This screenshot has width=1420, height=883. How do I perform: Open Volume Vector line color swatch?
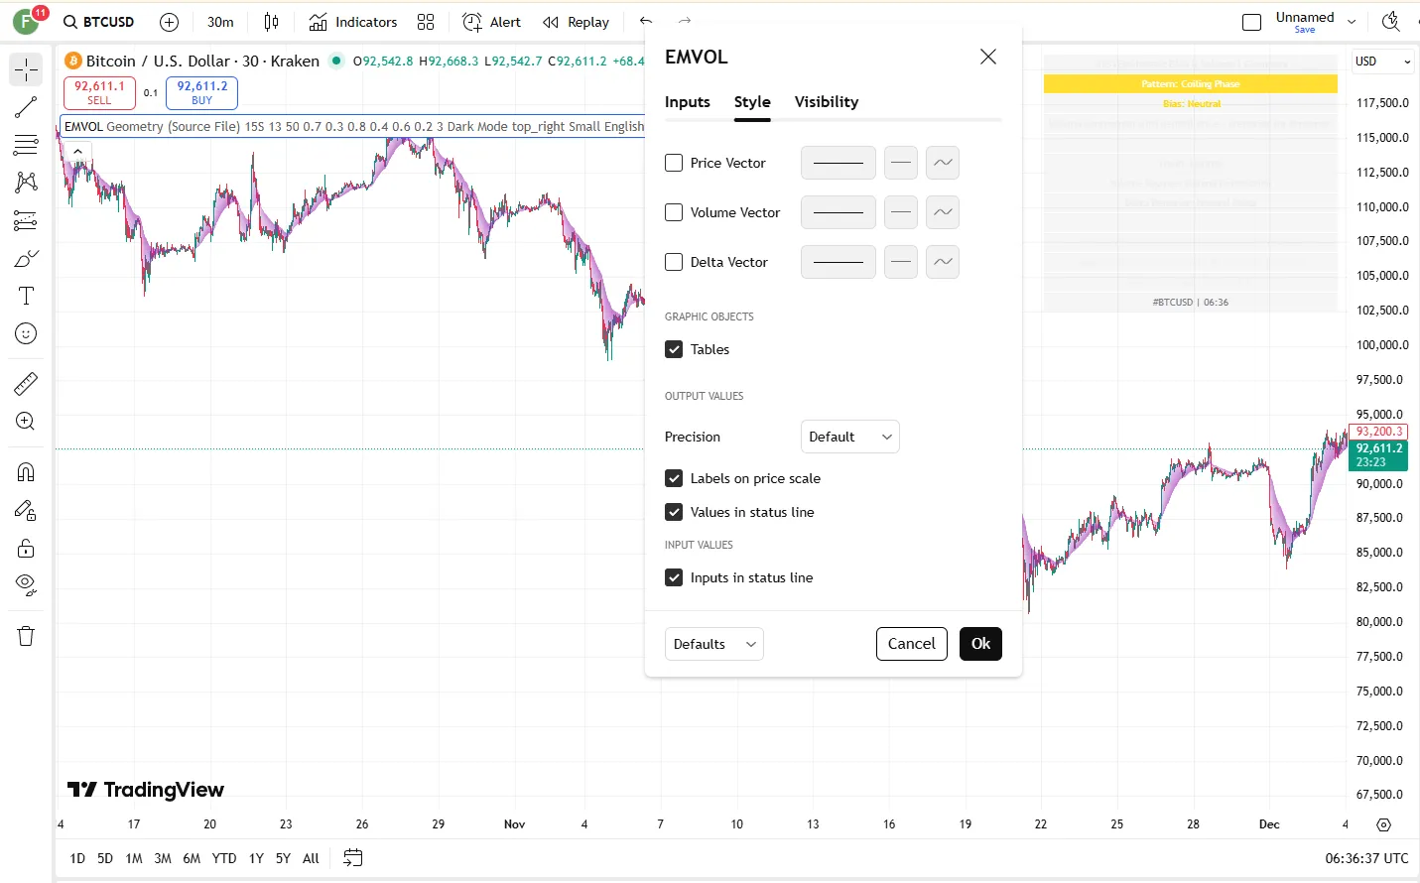[838, 212]
